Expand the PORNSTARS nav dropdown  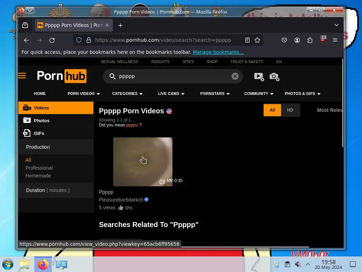click(215, 93)
